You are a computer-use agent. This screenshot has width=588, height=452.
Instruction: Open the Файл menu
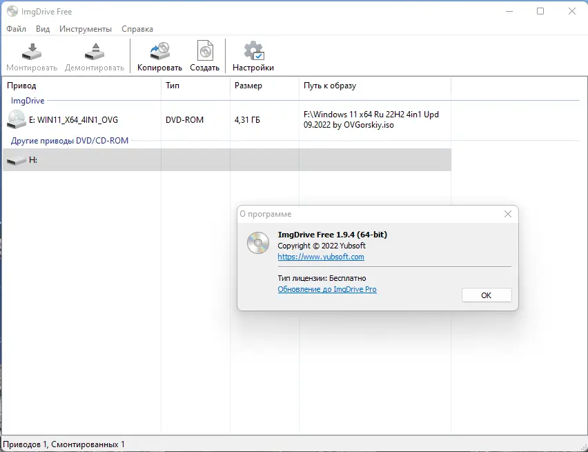point(16,29)
